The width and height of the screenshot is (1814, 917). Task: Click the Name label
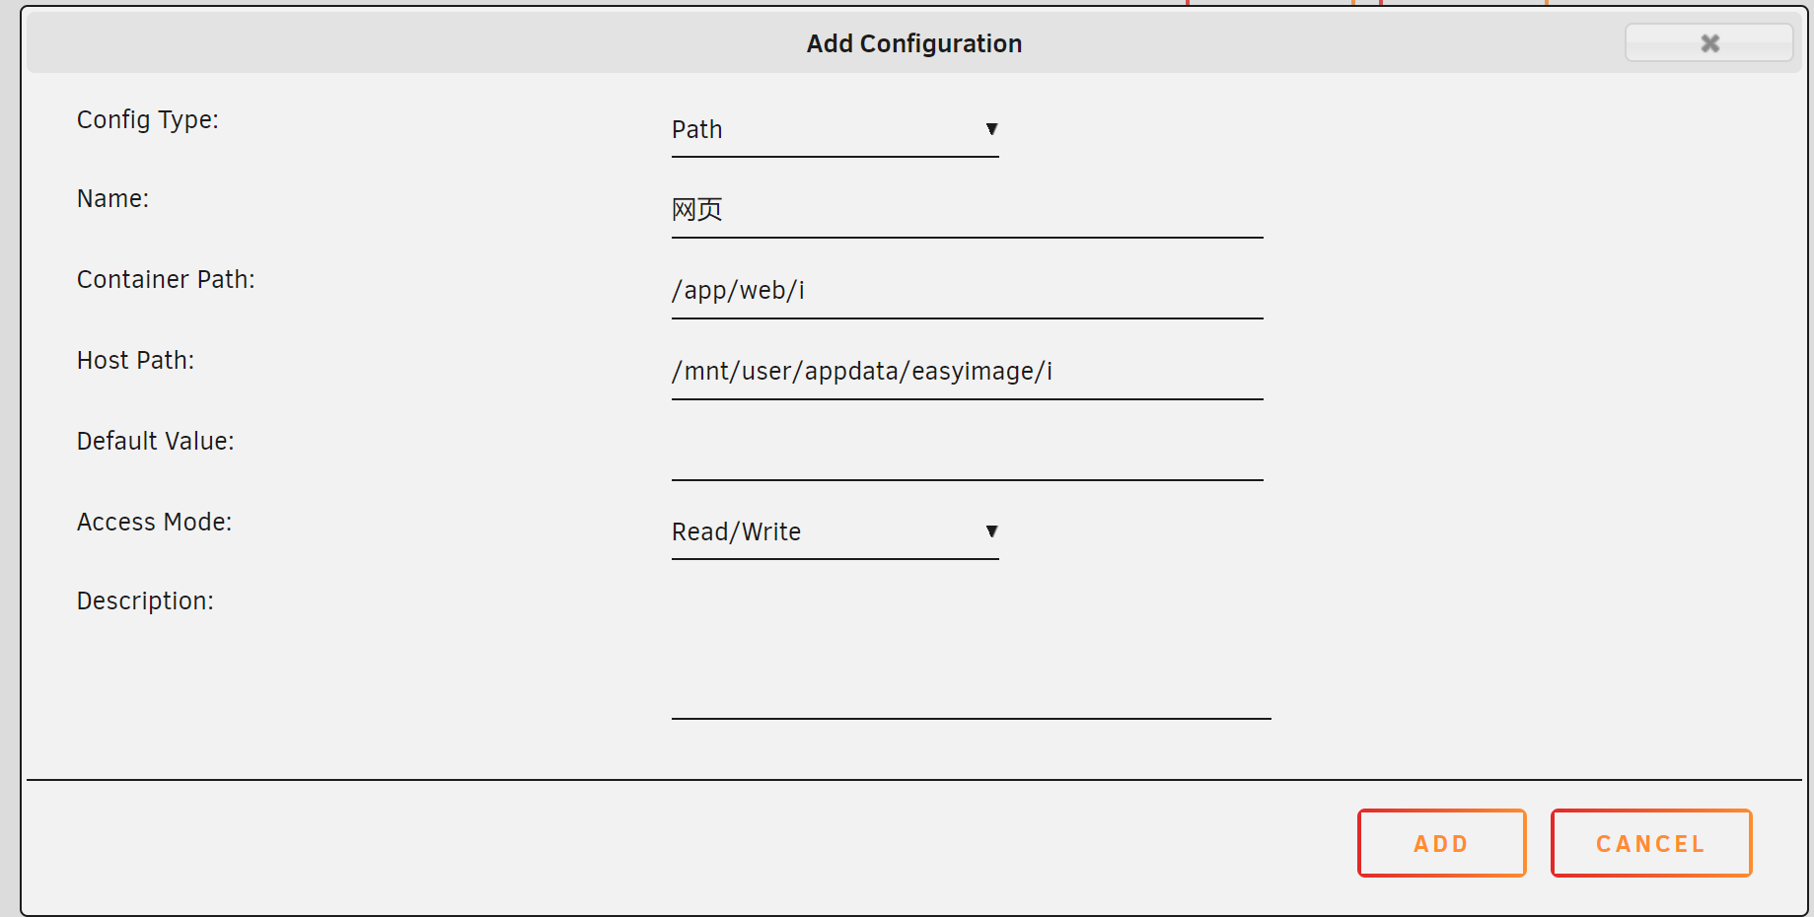point(113,199)
